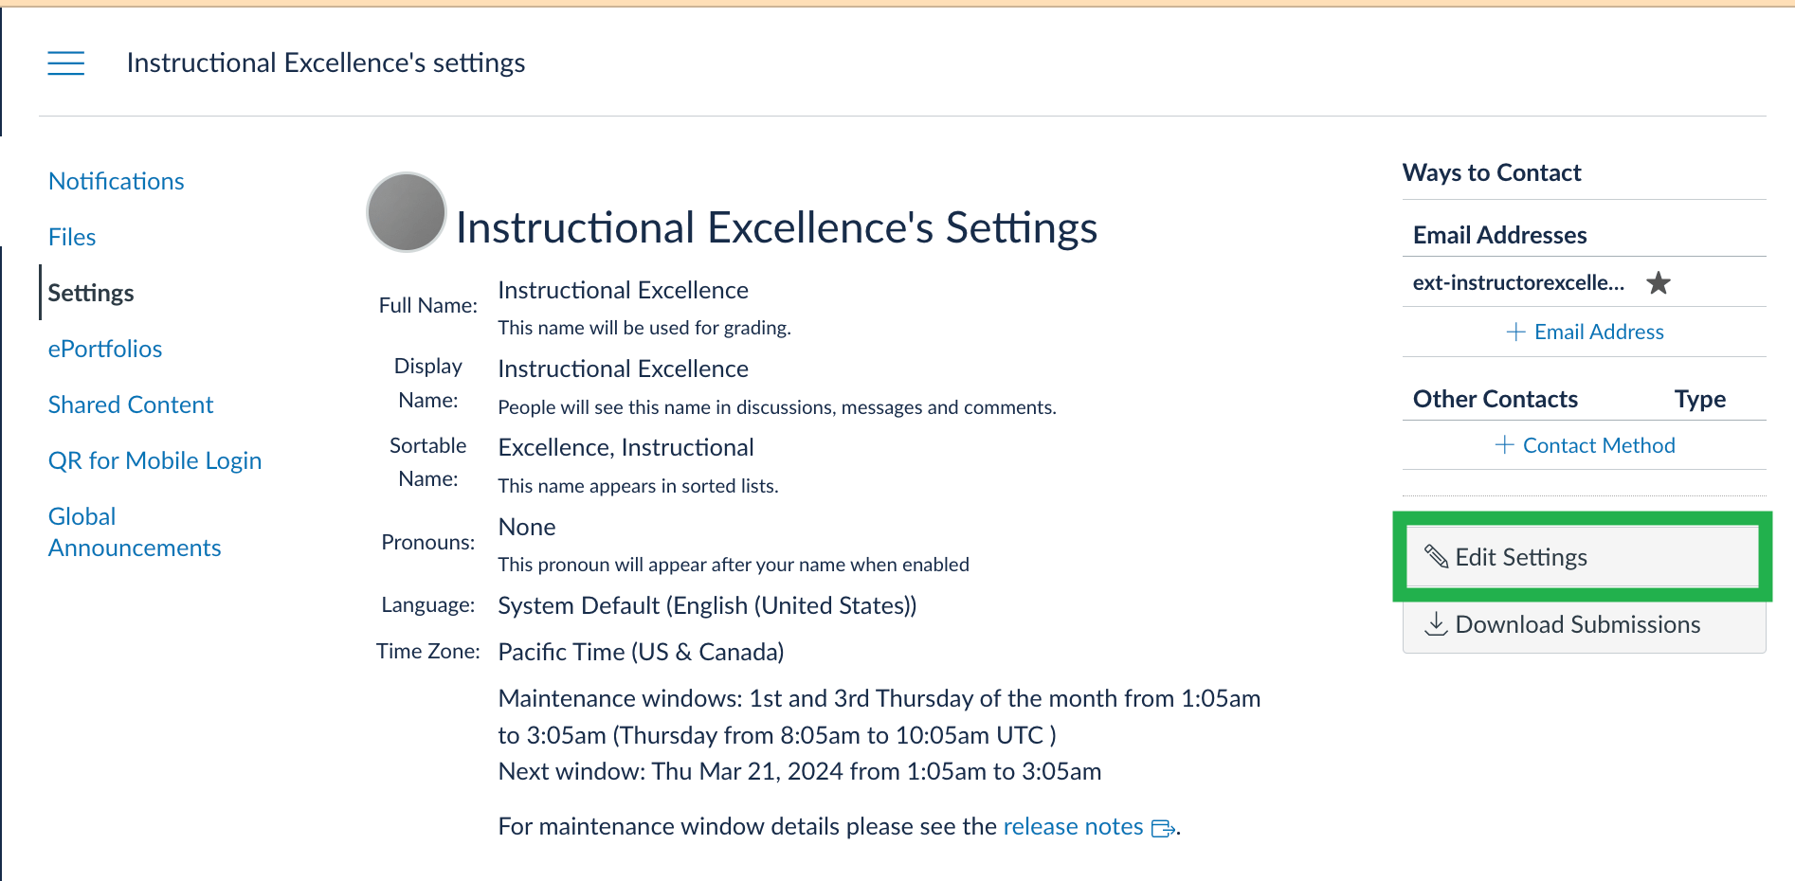This screenshot has width=1795, height=881.
Task: Open Shared Content
Action: click(x=130, y=405)
